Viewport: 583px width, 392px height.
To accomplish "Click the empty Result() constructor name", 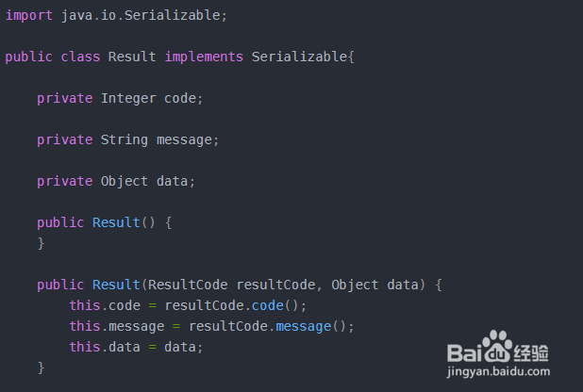I will (112, 222).
